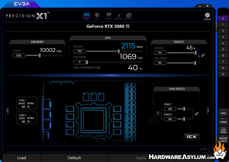
Task: Select profile 6
Action: click(223, 56)
